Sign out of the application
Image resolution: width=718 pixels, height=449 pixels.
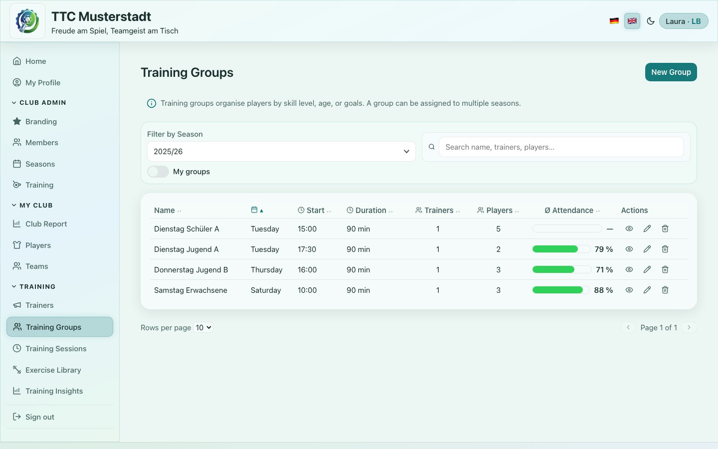click(60, 417)
